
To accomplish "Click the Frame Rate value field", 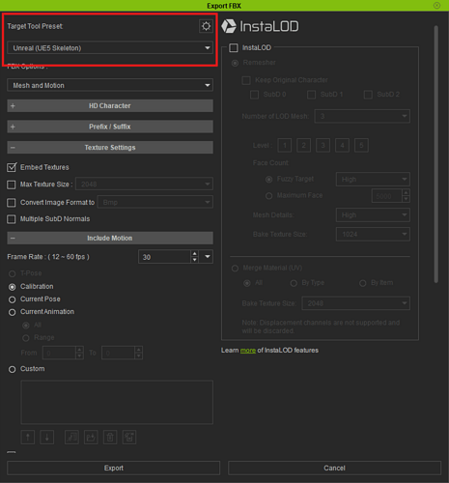I will coord(165,257).
